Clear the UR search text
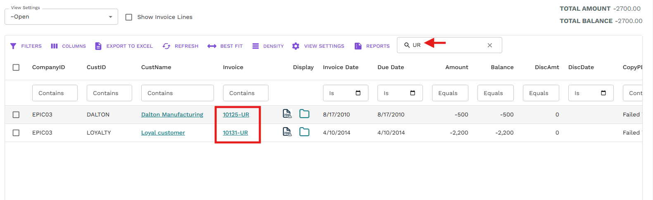653x200 pixels. click(490, 45)
